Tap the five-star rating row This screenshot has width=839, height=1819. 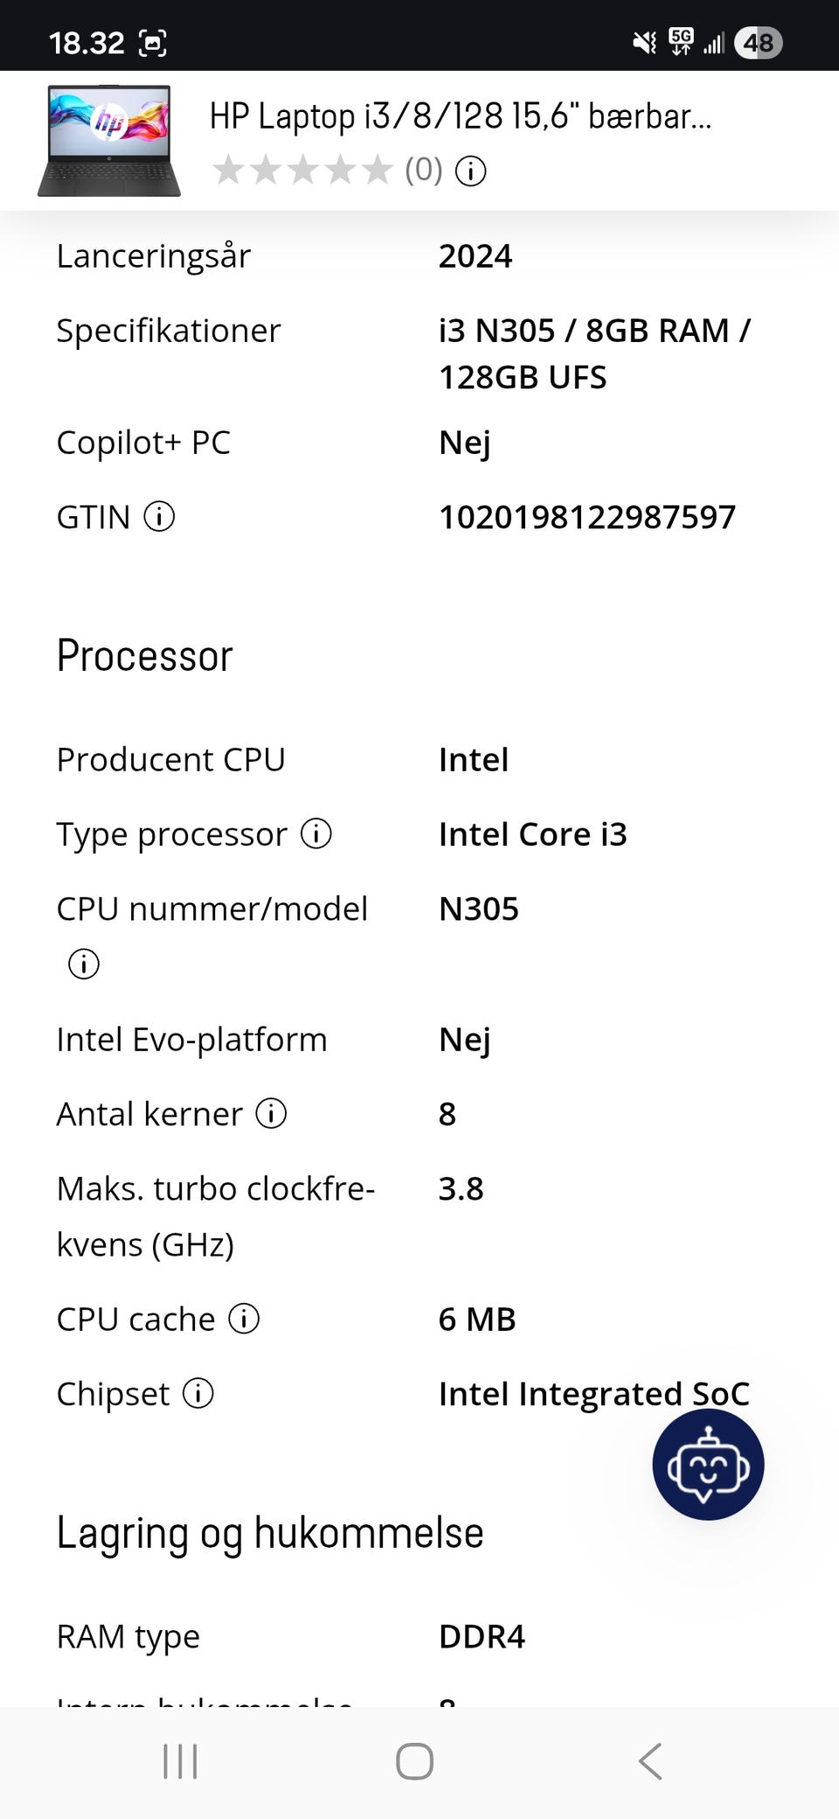click(x=302, y=171)
